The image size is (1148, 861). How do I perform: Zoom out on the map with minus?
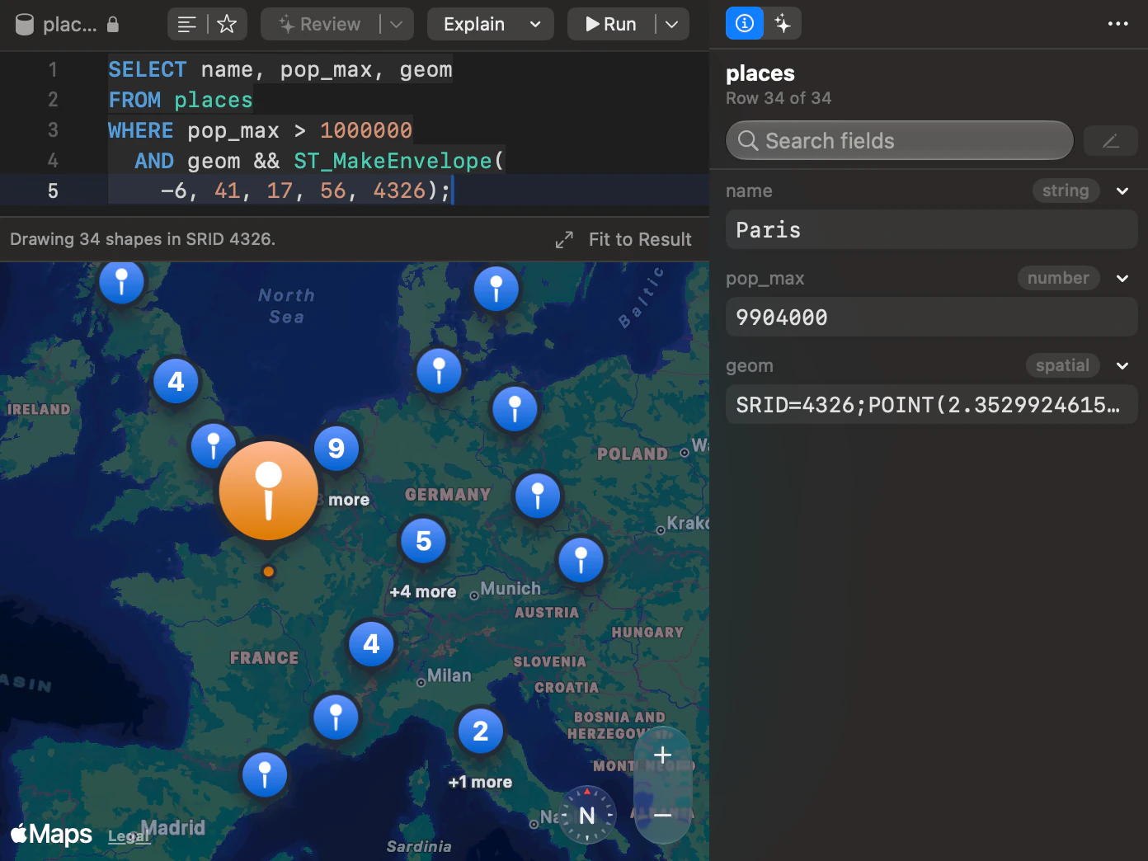point(662,815)
